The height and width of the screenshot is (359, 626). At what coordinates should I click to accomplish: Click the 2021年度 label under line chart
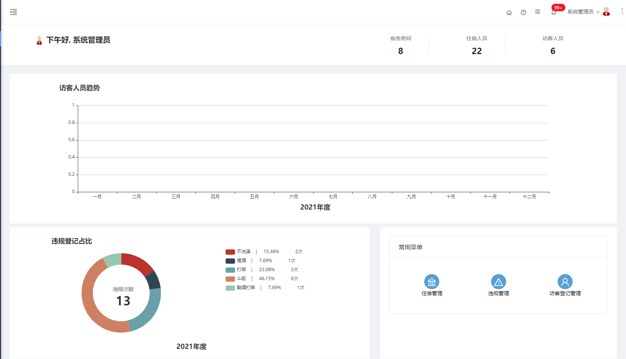pos(315,207)
